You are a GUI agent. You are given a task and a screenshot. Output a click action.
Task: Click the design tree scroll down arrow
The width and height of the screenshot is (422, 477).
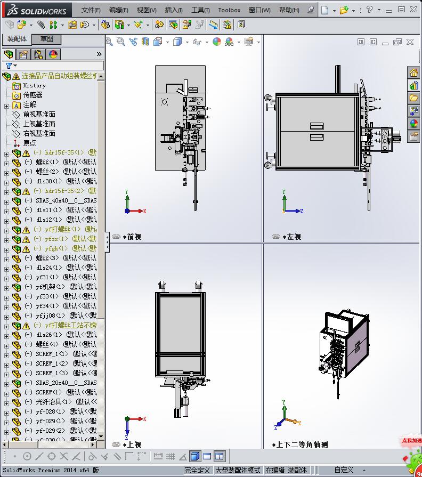click(x=101, y=436)
